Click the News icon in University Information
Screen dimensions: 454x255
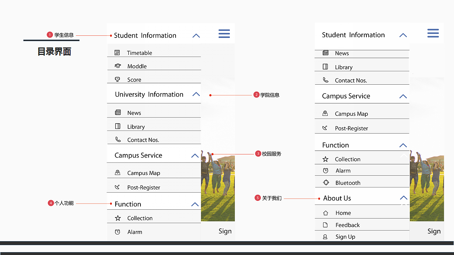pos(117,112)
